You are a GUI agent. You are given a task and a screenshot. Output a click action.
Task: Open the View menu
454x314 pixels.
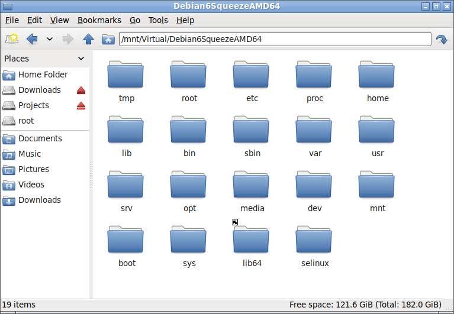pos(60,20)
